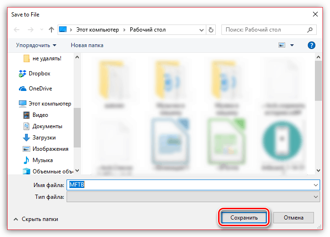Click the computer icon in address bar
The height and width of the screenshot is (237, 330).
(63, 30)
